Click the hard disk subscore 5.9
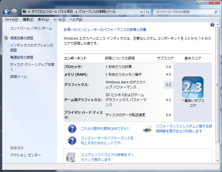This screenshot has width=222, height=172. [x=168, y=115]
